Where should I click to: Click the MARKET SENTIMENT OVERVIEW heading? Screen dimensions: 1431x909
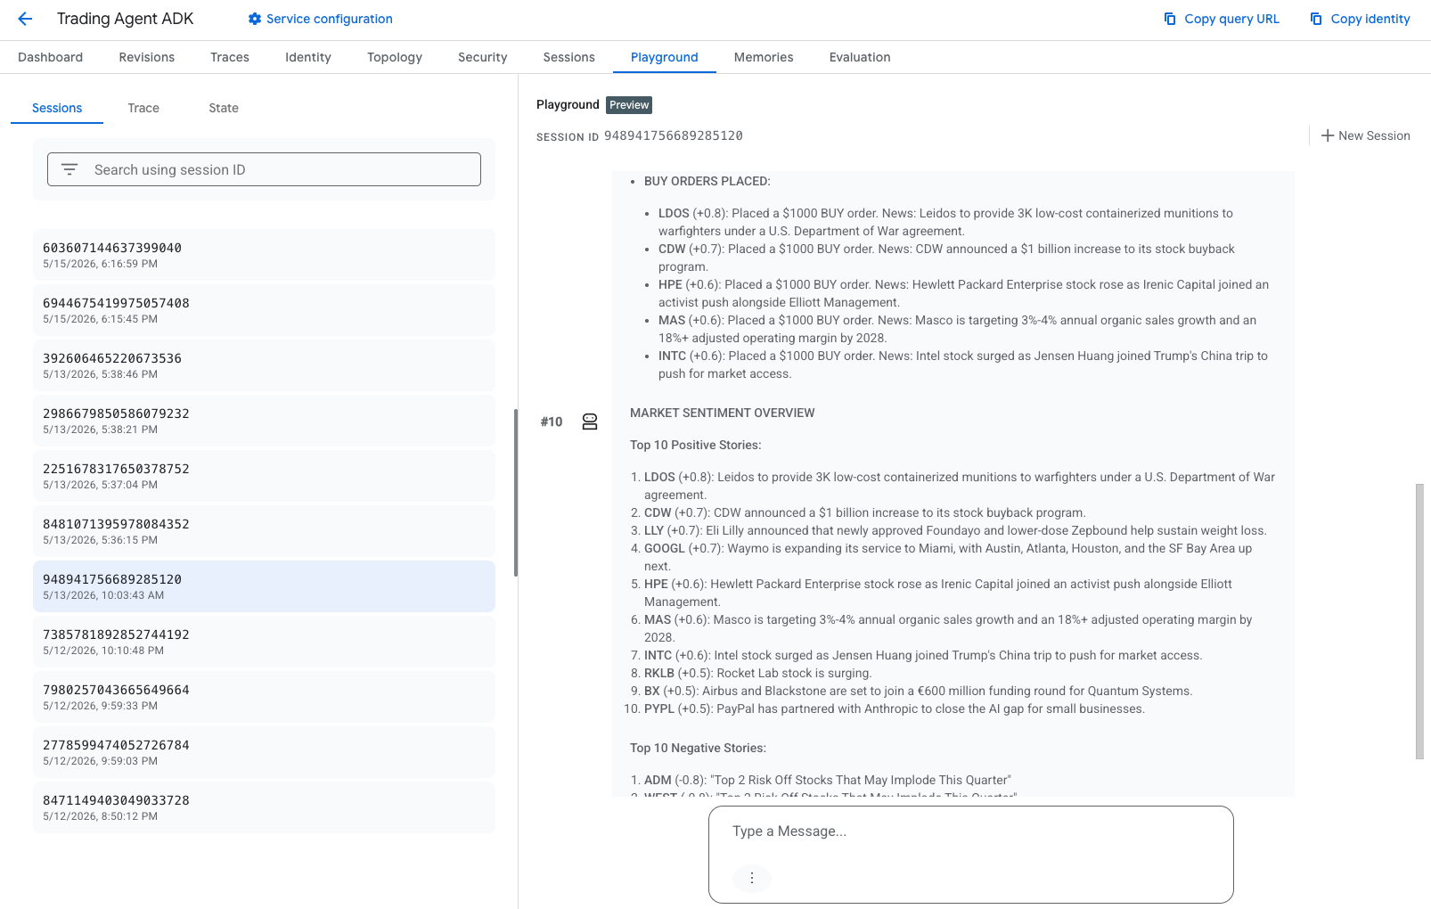723,413
